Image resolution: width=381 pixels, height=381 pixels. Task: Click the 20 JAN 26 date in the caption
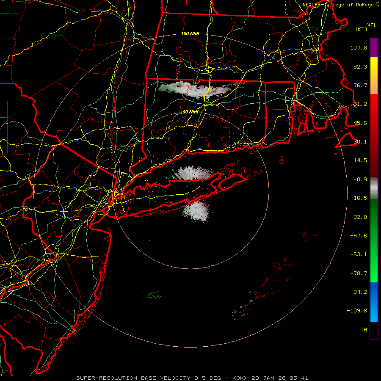[x=269, y=378]
